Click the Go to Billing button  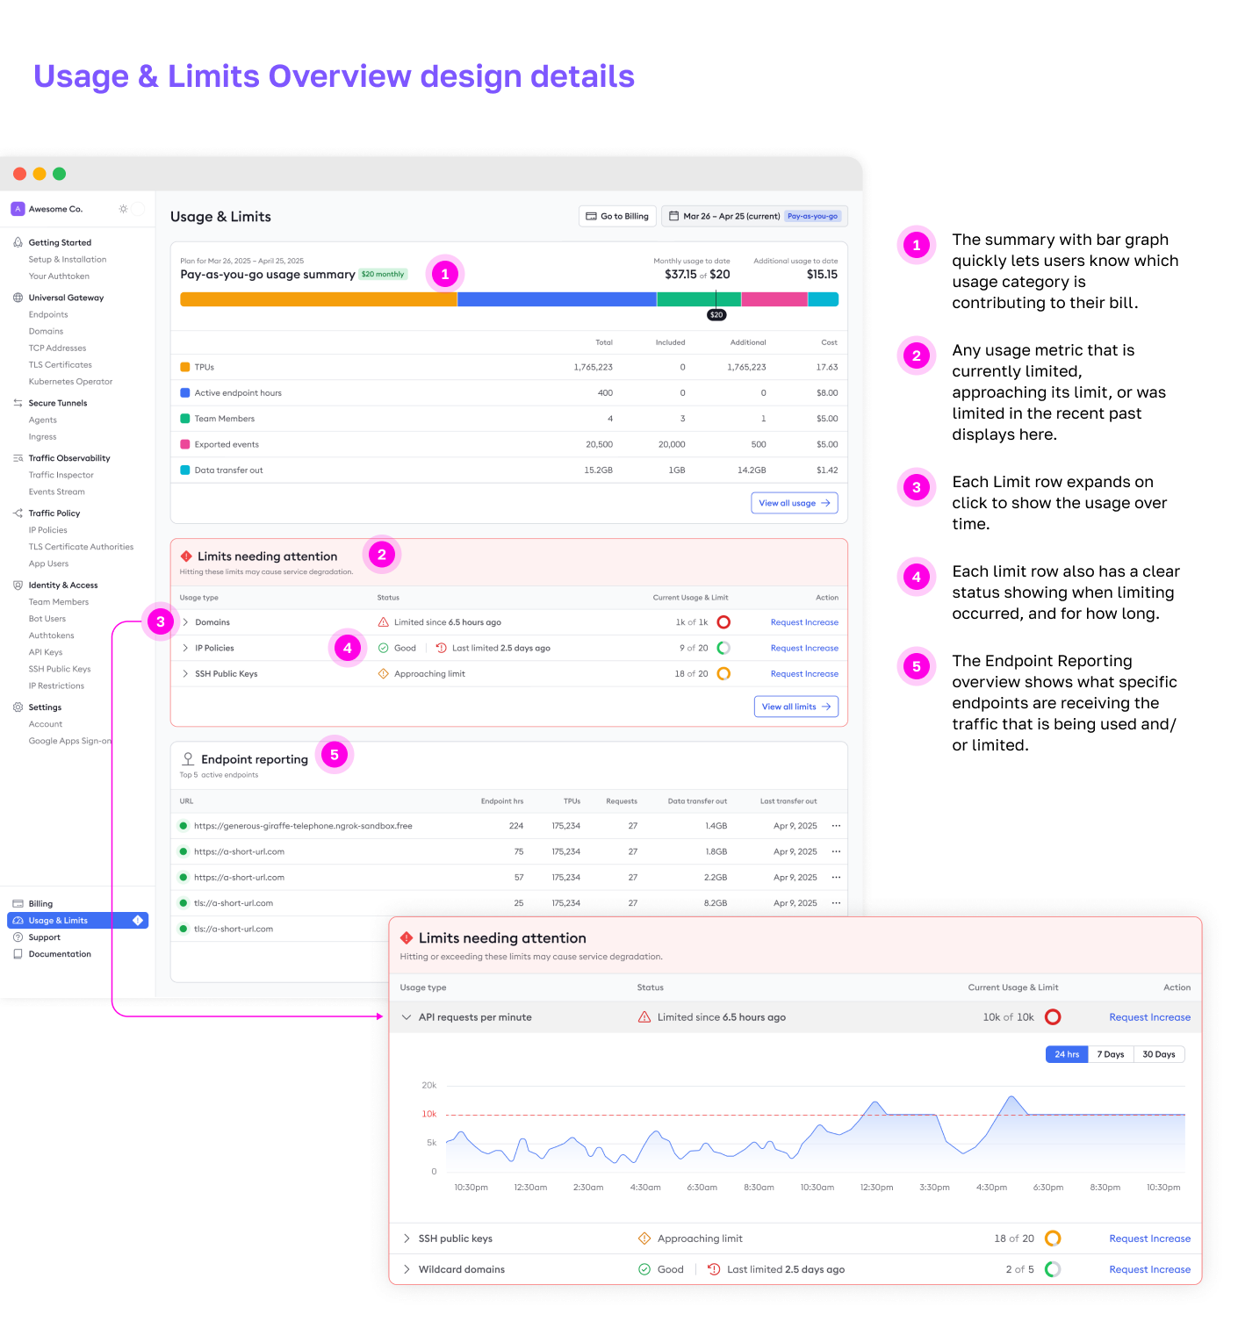(x=617, y=216)
